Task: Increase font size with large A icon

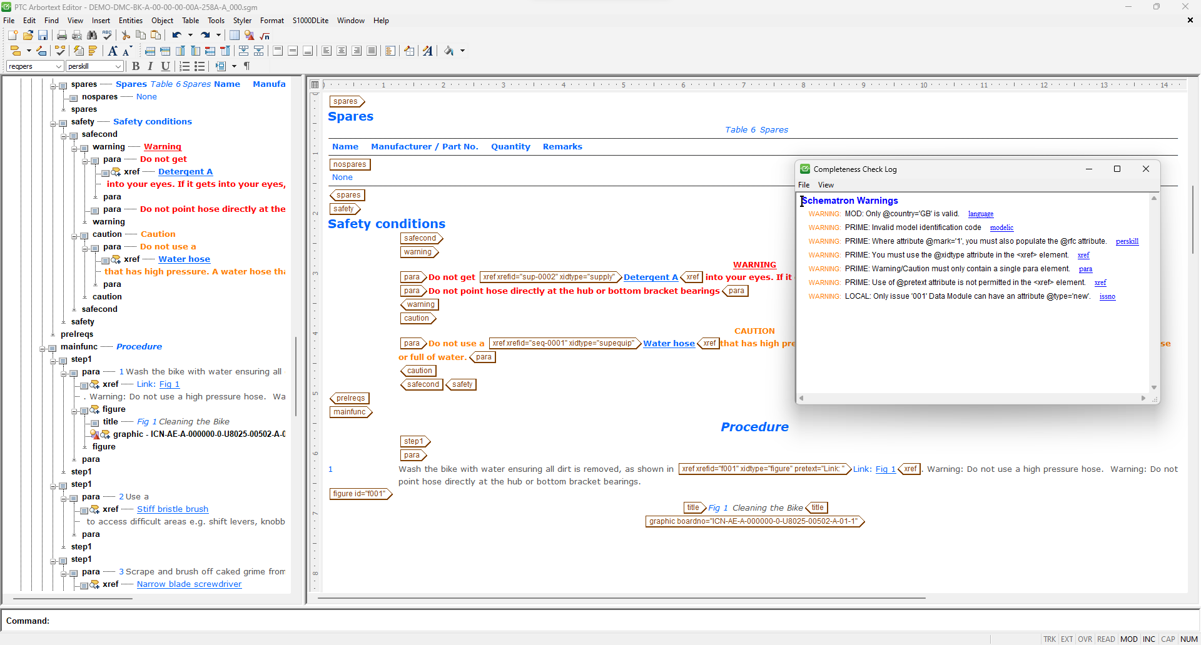Action: (113, 51)
